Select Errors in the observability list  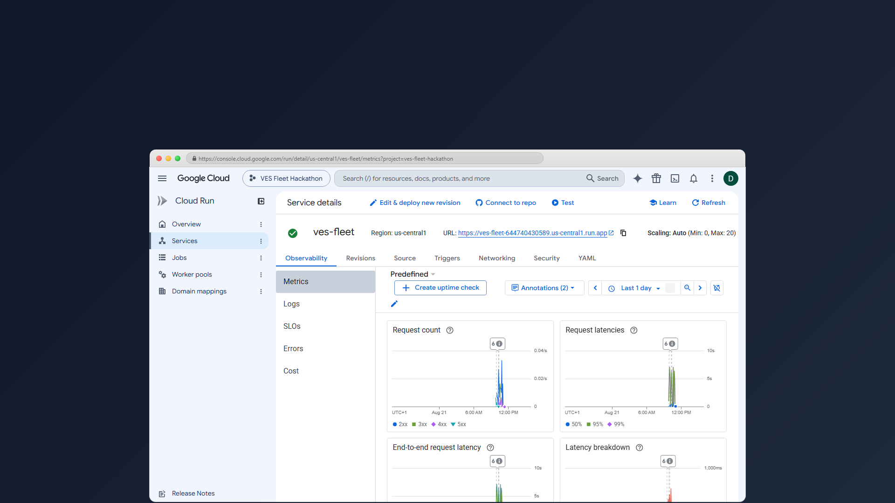[325, 349]
